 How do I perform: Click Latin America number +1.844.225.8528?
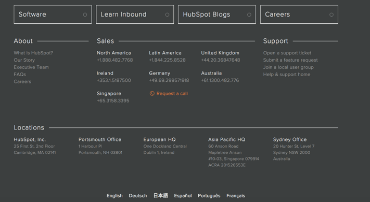tap(167, 60)
